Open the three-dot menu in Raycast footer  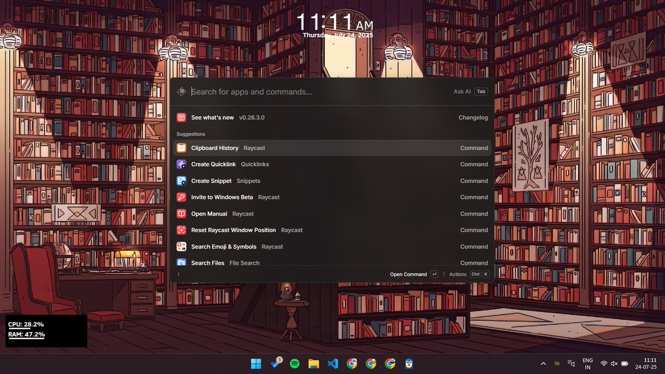178,274
